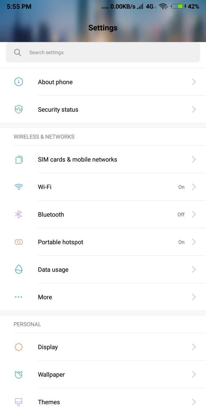Tap the Security status shield icon
This screenshot has height=413, width=206.
click(x=19, y=109)
